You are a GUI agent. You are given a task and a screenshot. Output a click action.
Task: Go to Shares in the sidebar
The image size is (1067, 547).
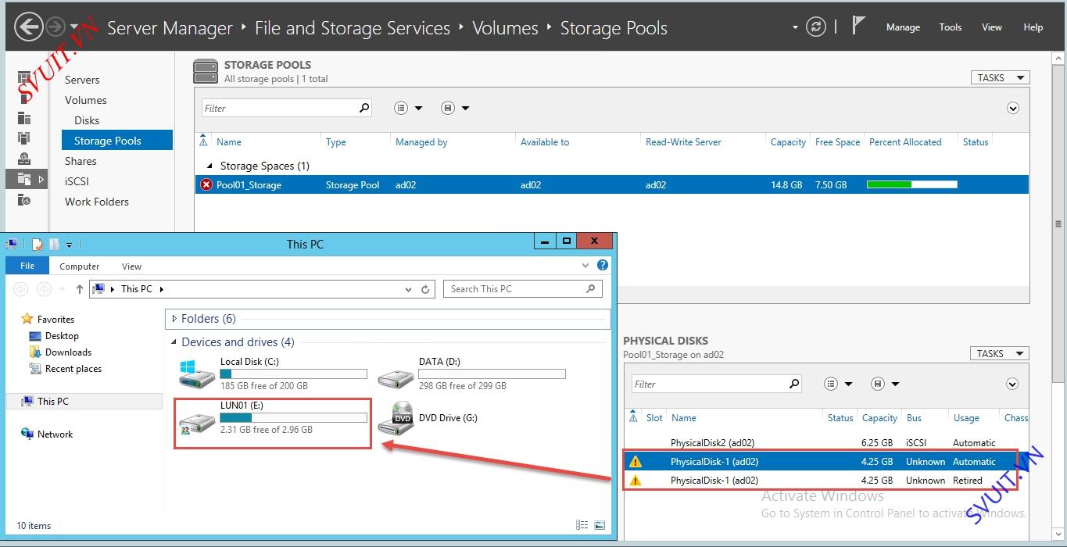pyautogui.click(x=81, y=161)
